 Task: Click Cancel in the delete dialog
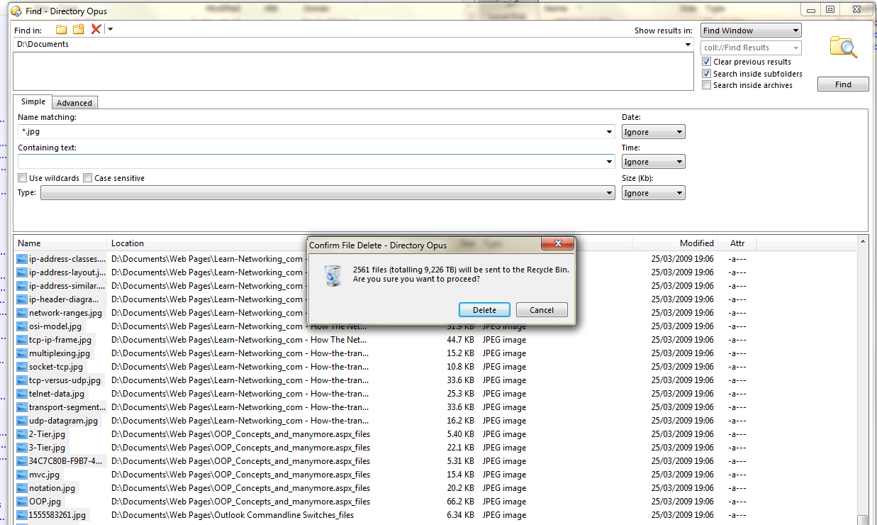tap(542, 310)
